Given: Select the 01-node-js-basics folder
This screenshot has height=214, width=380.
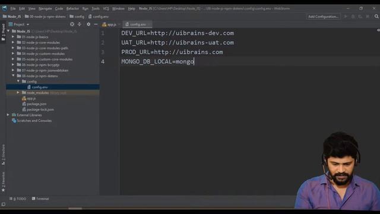Looking at the screenshot, I should 33,37.
